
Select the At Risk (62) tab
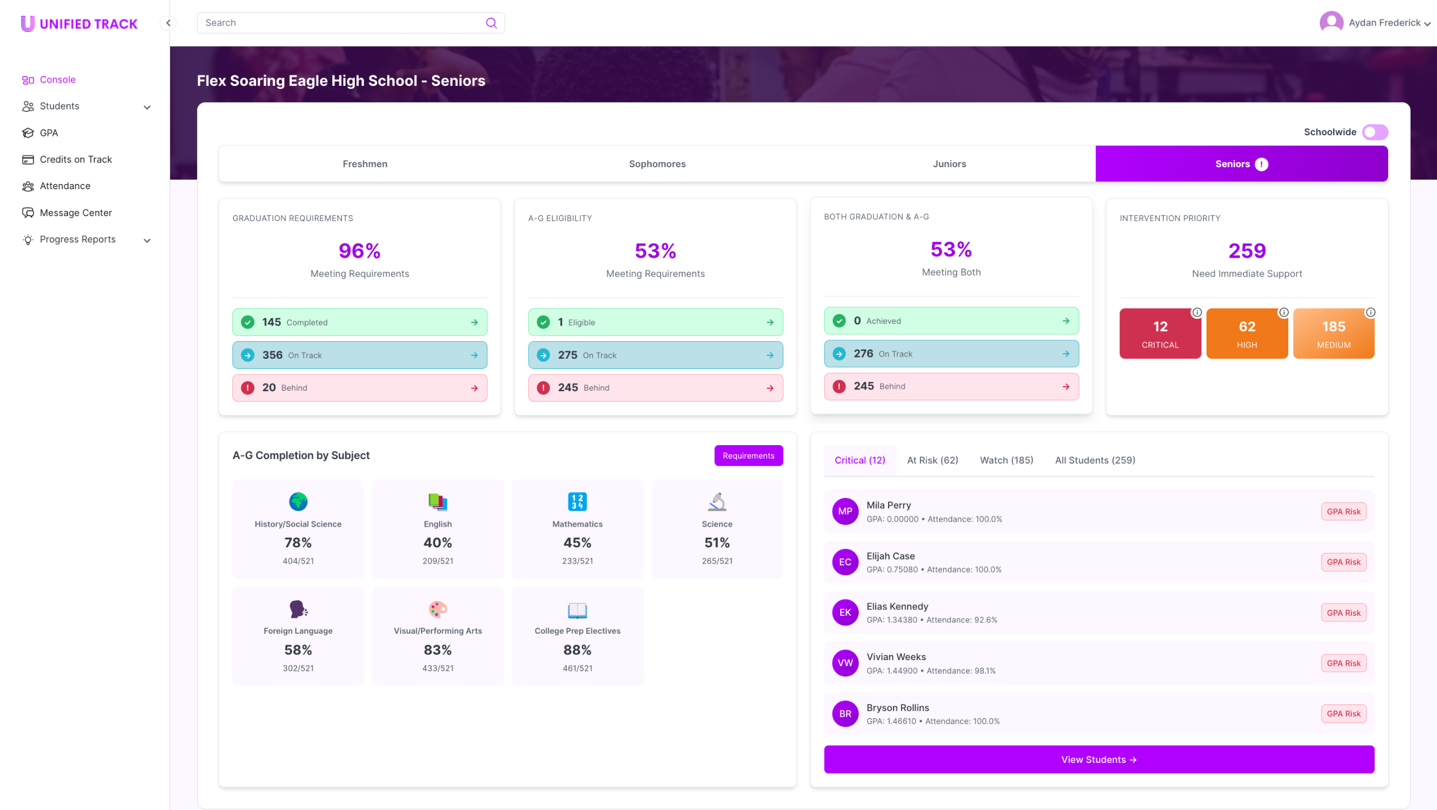[932, 460]
